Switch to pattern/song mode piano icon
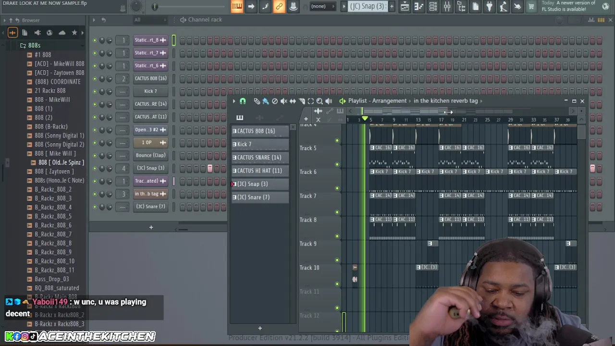The height and width of the screenshot is (346, 615). pyautogui.click(x=236, y=6)
